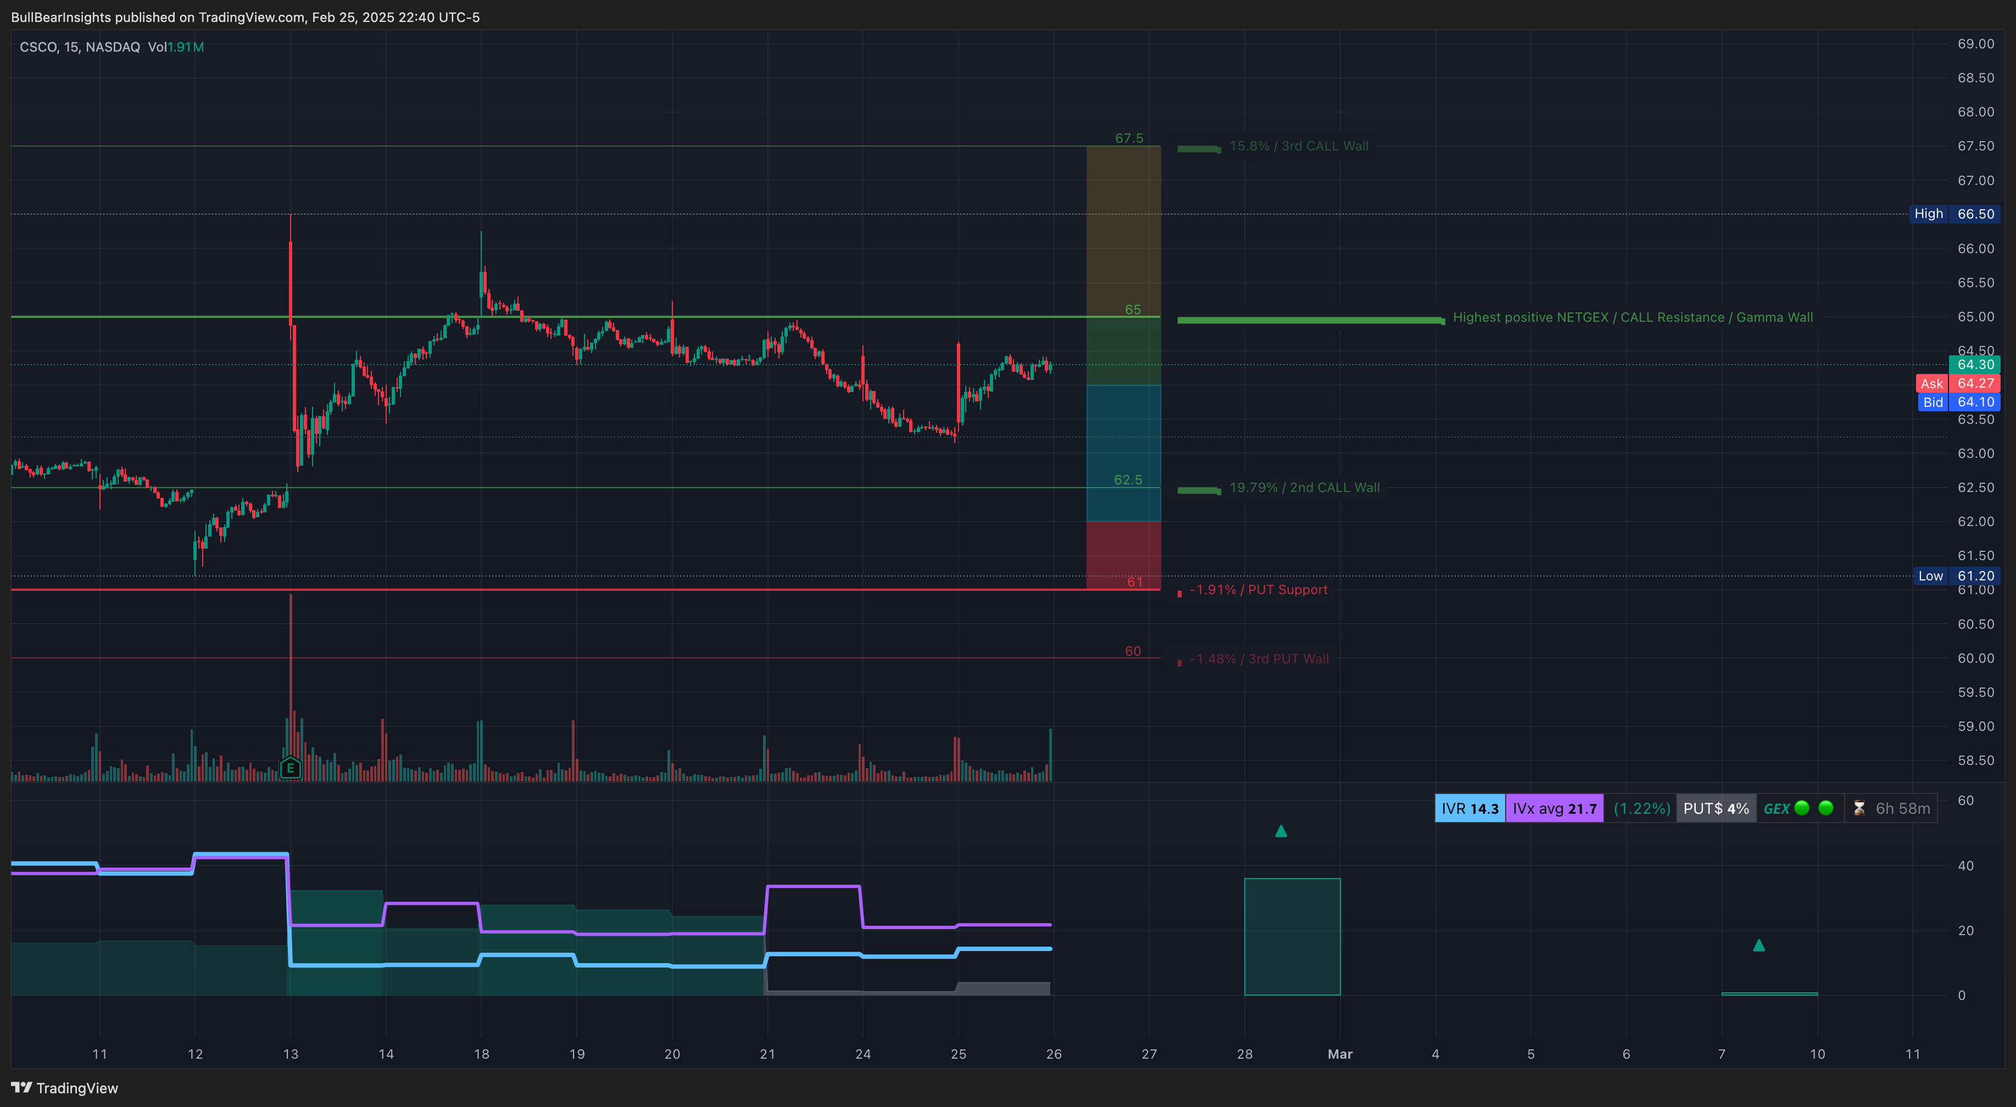This screenshot has height=1107, width=2016.
Task: Click the purple IVx line in lower pane
Action: click(x=814, y=886)
